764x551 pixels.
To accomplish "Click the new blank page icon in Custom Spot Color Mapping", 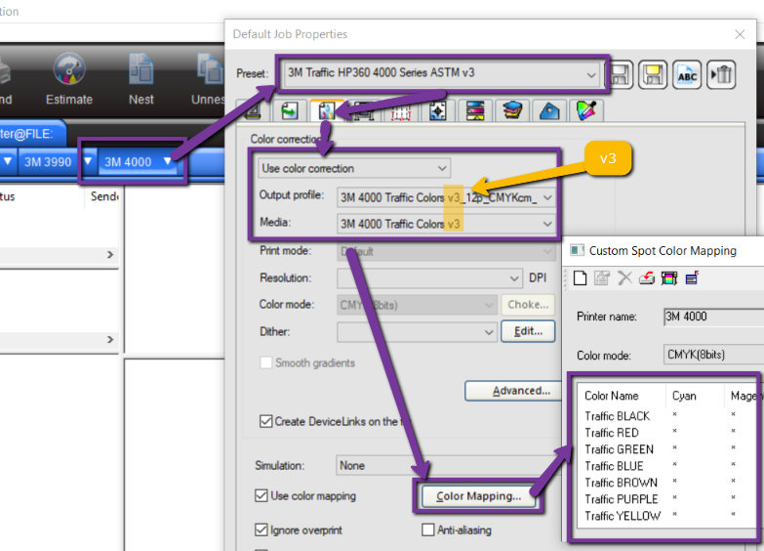I will coord(580,278).
